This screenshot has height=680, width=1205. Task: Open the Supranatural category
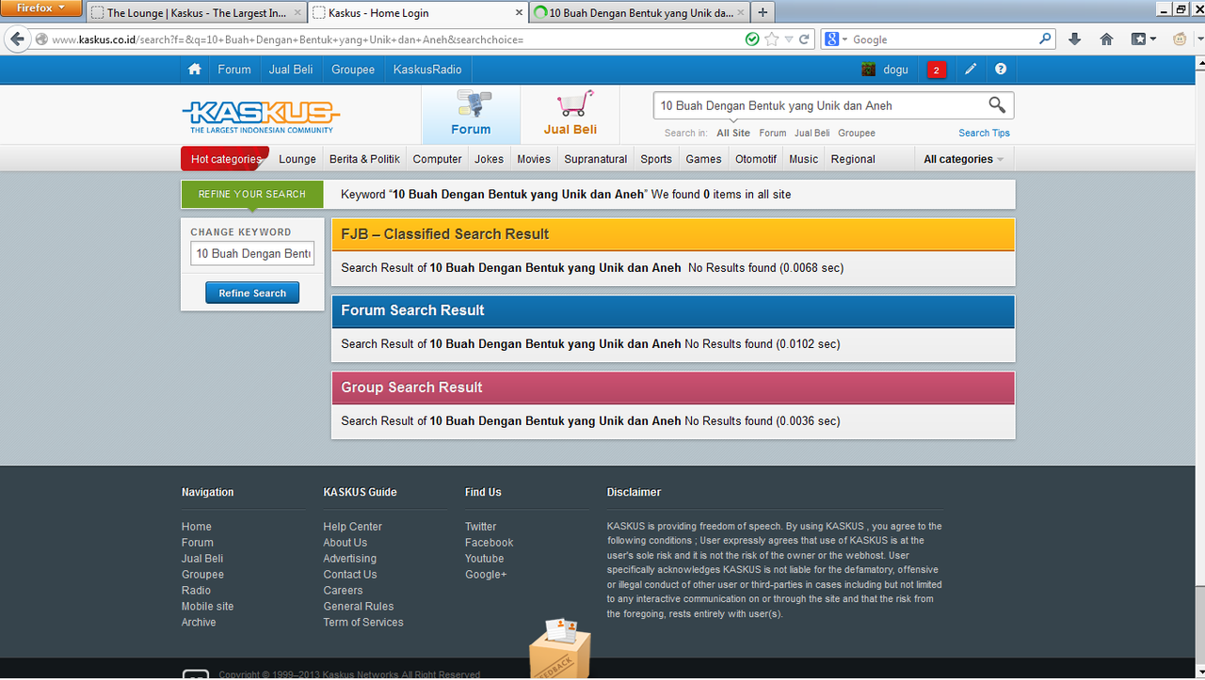pyautogui.click(x=596, y=159)
